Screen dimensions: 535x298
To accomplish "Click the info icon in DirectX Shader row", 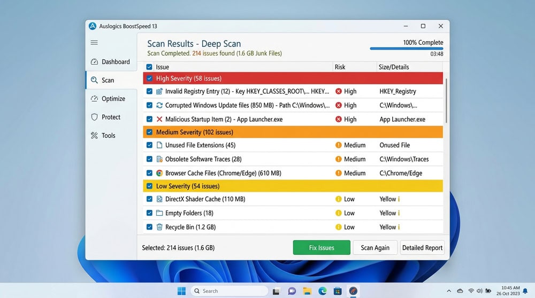I will [399, 199].
